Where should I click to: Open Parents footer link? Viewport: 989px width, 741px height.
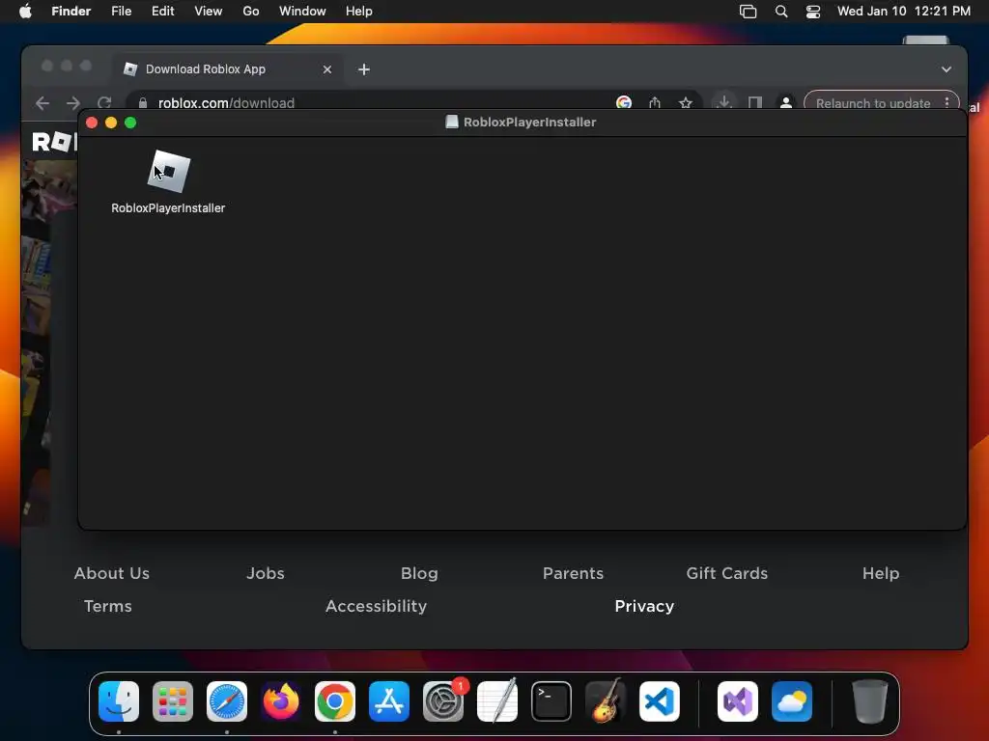point(574,573)
